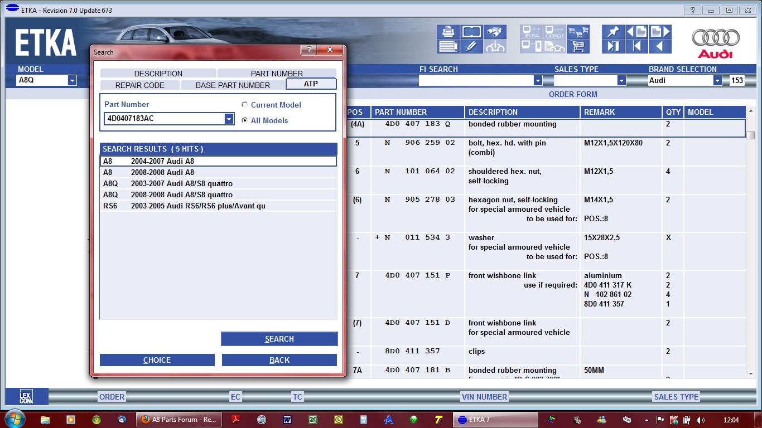Click the TC button in bottom bar

point(297,397)
